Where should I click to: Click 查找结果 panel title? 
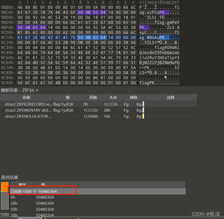pos(10,178)
